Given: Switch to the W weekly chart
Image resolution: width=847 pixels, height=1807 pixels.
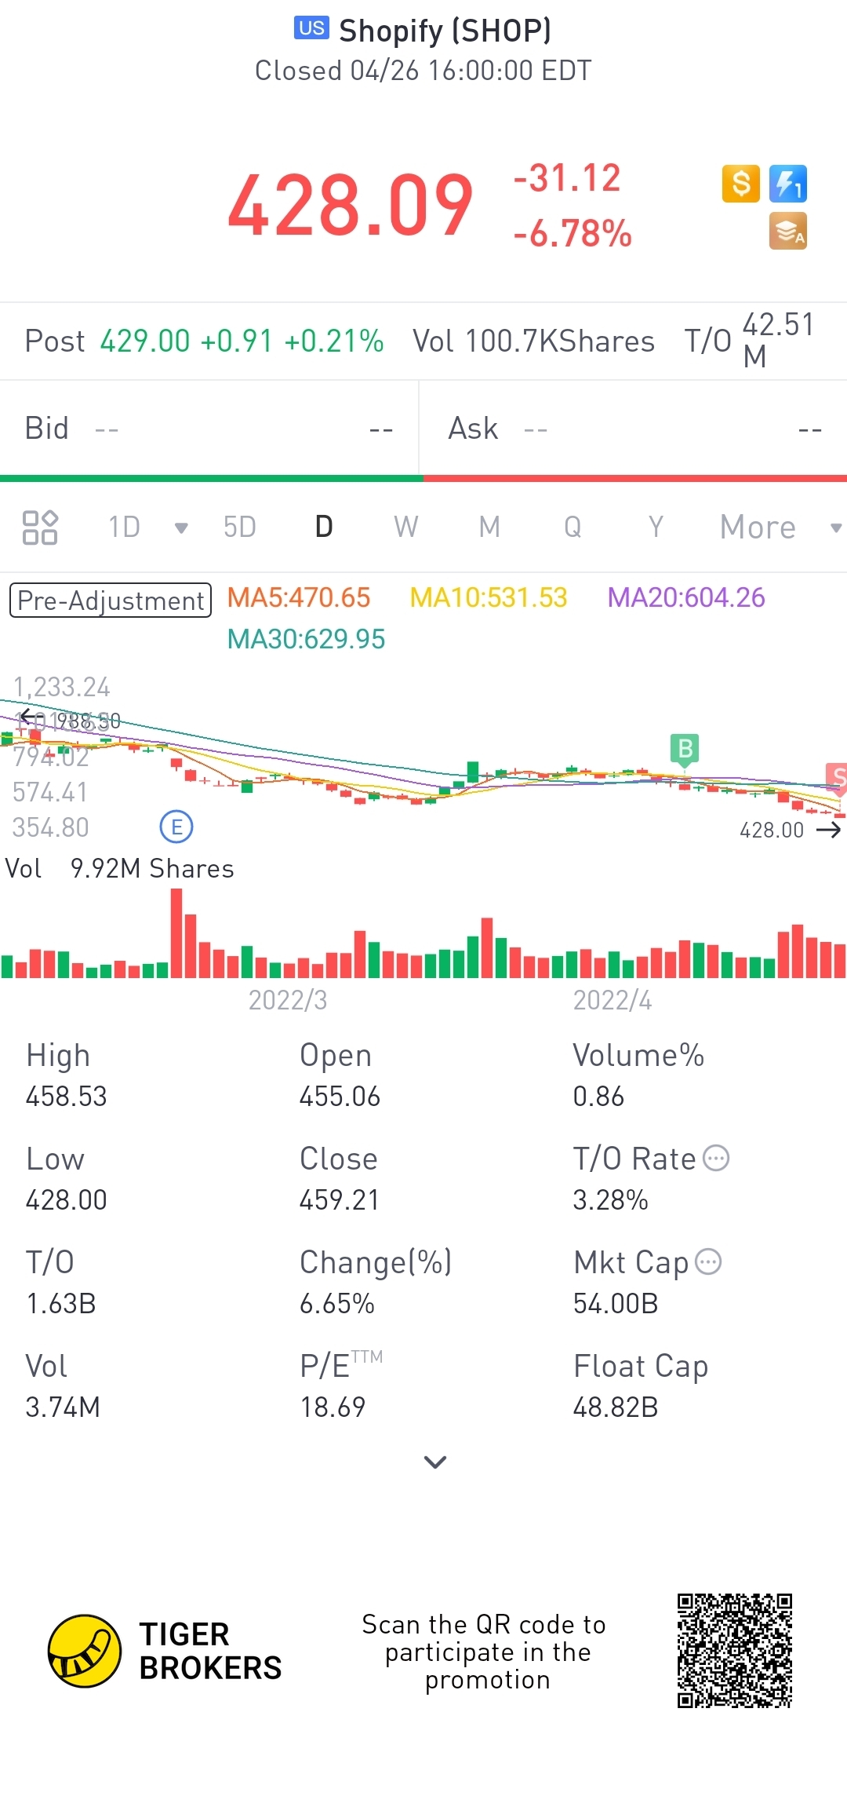Looking at the screenshot, I should (x=406, y=527).
